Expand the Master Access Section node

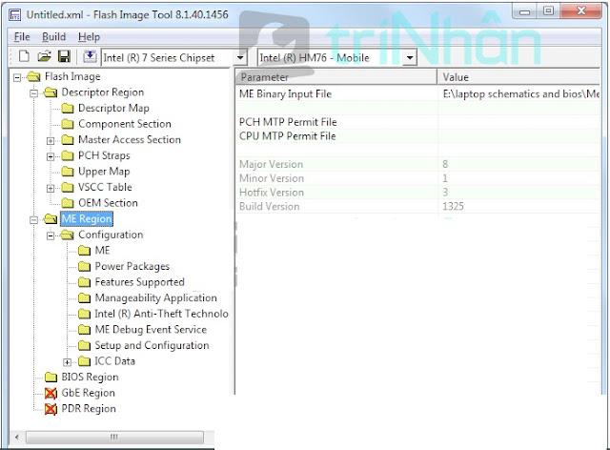click(51, 140)
